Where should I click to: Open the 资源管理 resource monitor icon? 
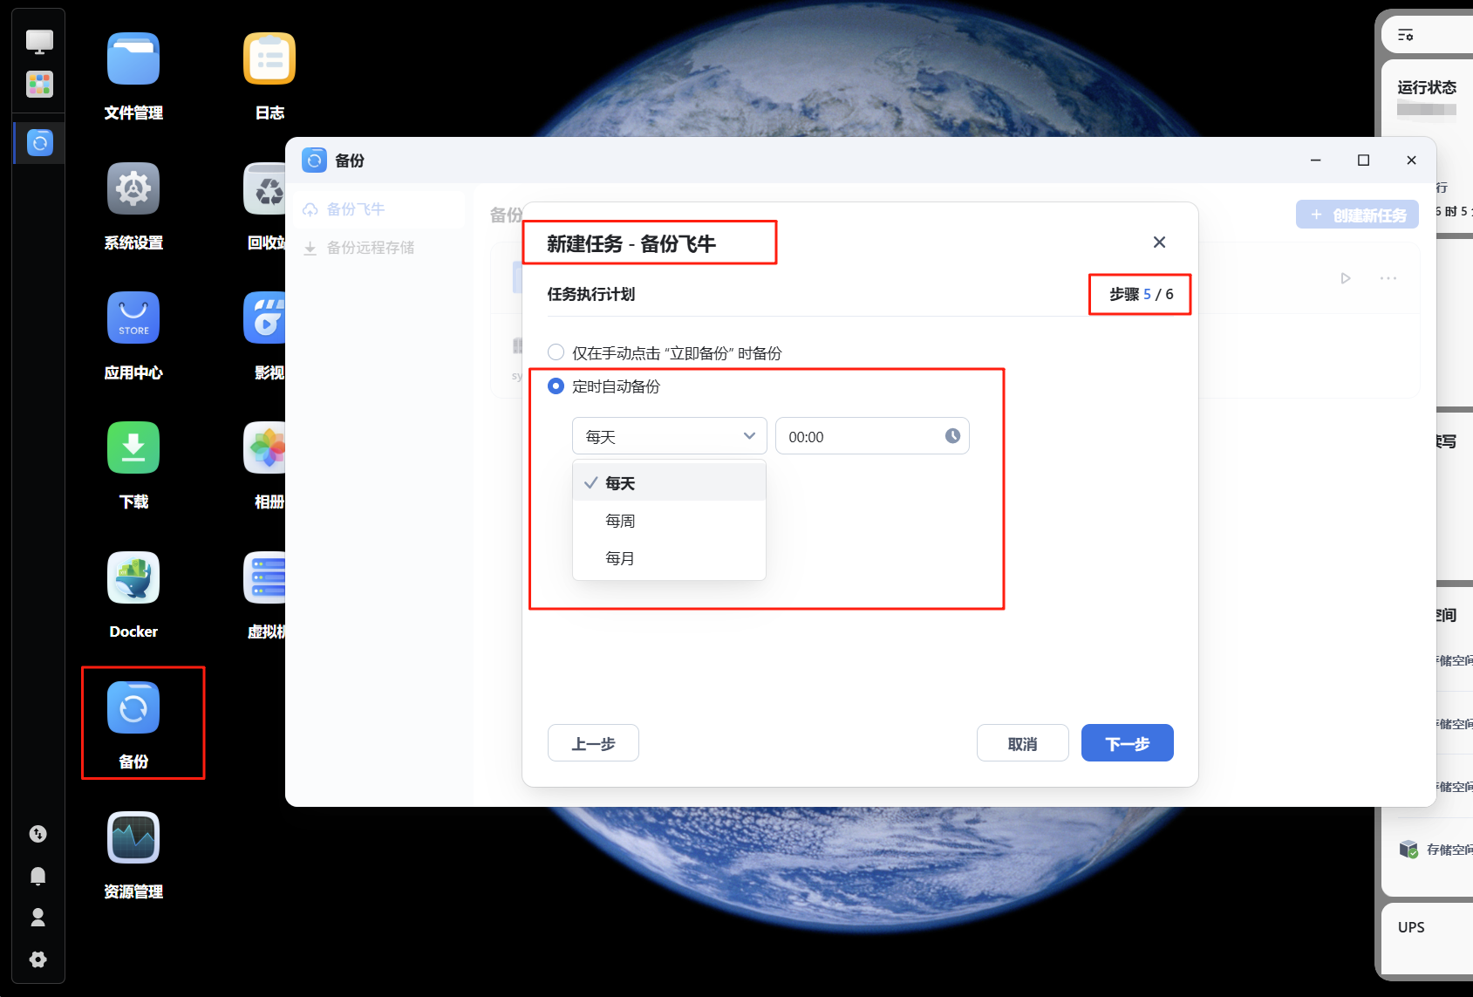(x=133, y=837)
